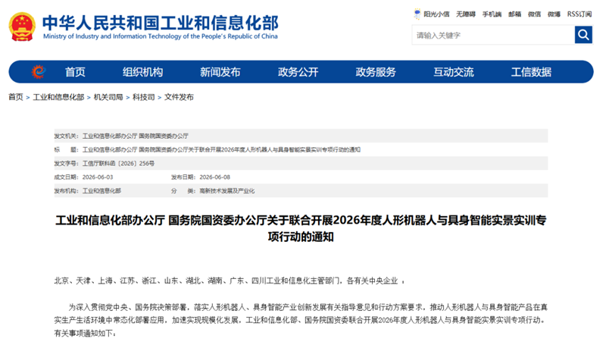Open the 工信数据 navigation menu
Viewport: 606px width, 345px height.
coord(531,72)
